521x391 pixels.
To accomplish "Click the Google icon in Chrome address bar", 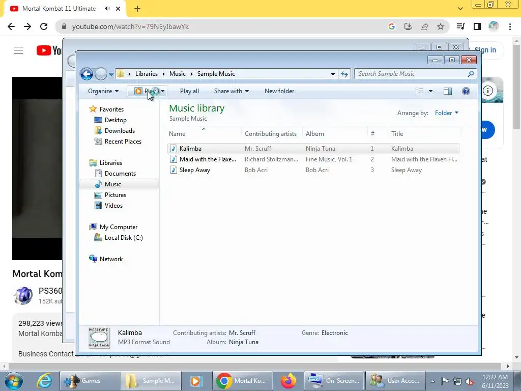I will pos(392,26).
